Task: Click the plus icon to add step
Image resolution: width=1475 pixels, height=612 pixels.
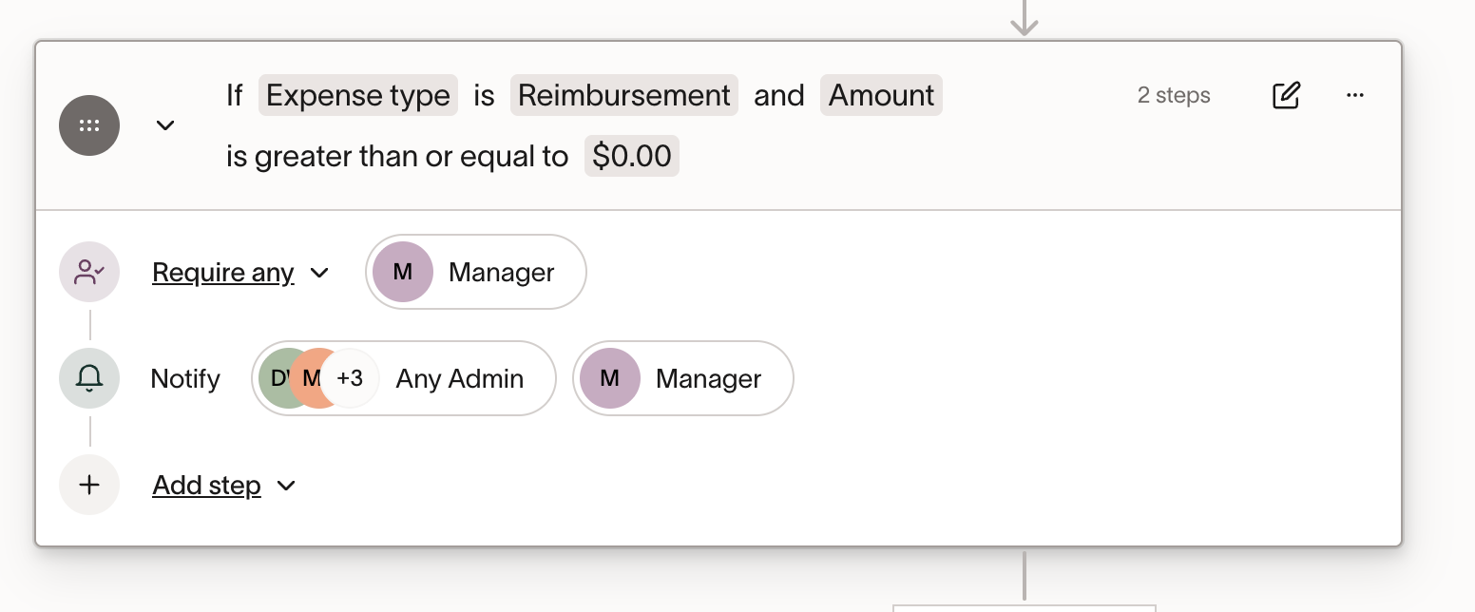Action: [89, 485]
